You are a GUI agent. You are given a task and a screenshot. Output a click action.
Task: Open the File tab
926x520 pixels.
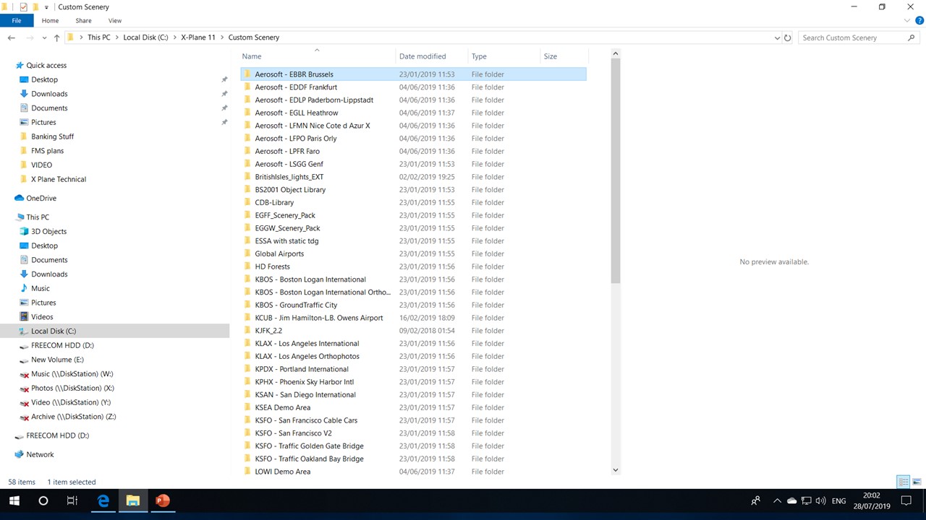click(x=17, y=21)
